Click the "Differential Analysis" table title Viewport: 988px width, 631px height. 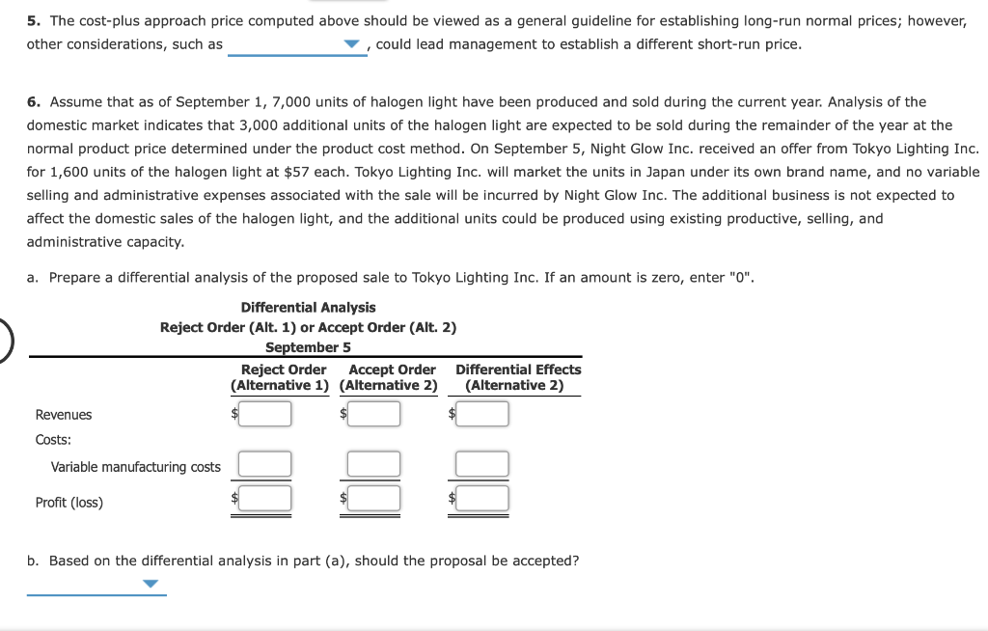pyautogui.click(x=308, y=307)
